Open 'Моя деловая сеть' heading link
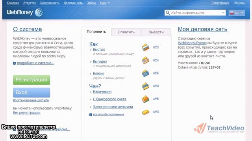 [202, 29]
